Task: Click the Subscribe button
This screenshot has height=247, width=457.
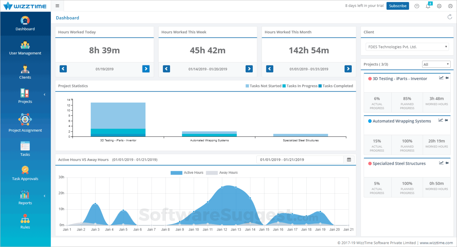Action: coord(397,6)
